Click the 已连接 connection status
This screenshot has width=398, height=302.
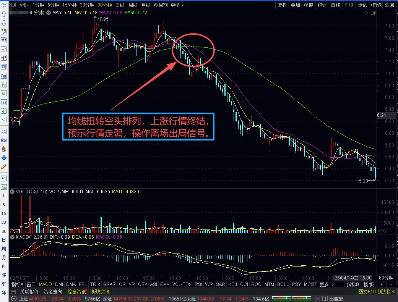(x=336, y=299)
